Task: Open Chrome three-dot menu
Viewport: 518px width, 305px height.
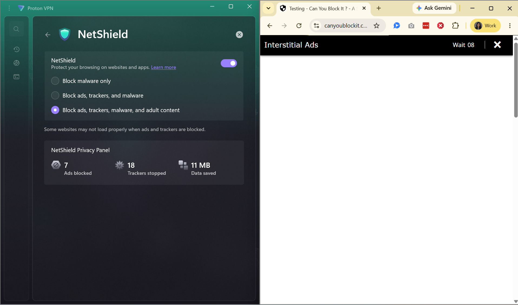Action: click(510, 26)
